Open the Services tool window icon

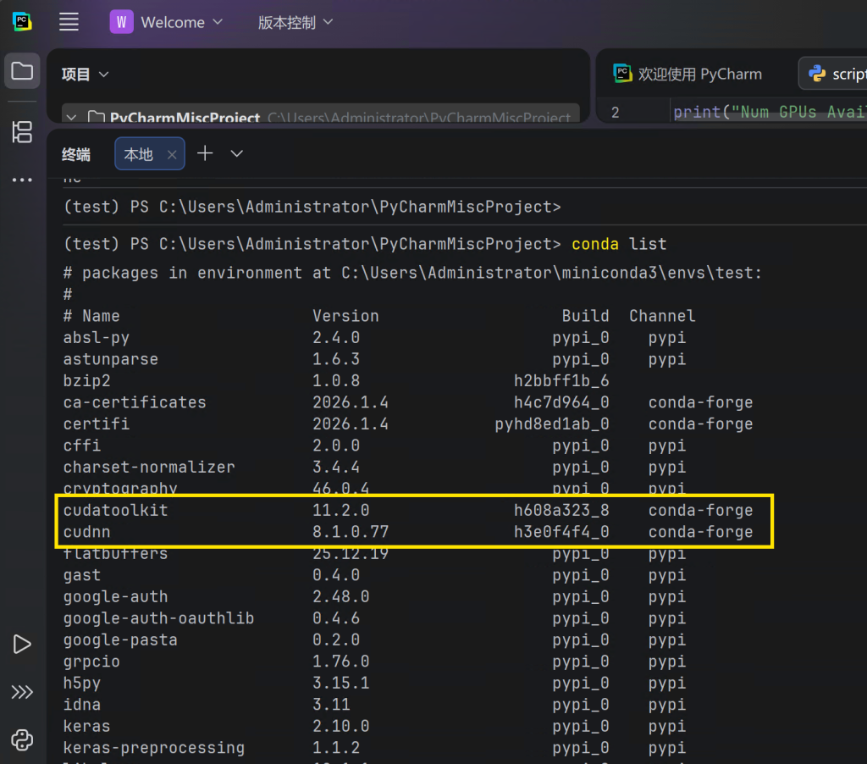pyautogui.click(x=22, y=692)
